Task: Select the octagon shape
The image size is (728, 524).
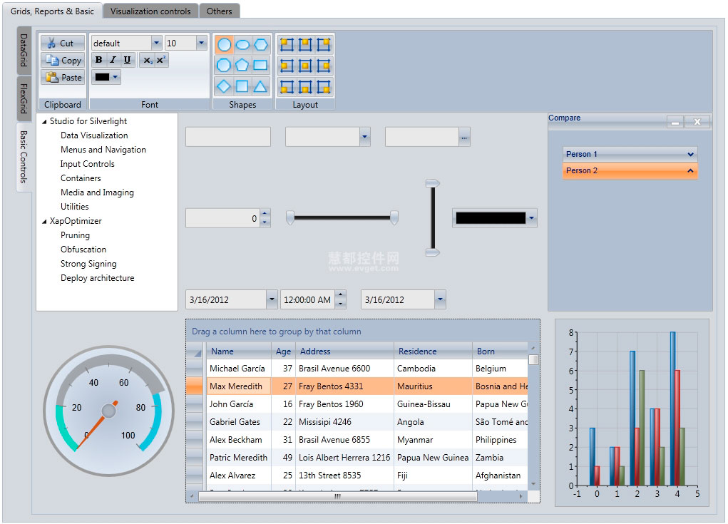Action: click(225, 66)
